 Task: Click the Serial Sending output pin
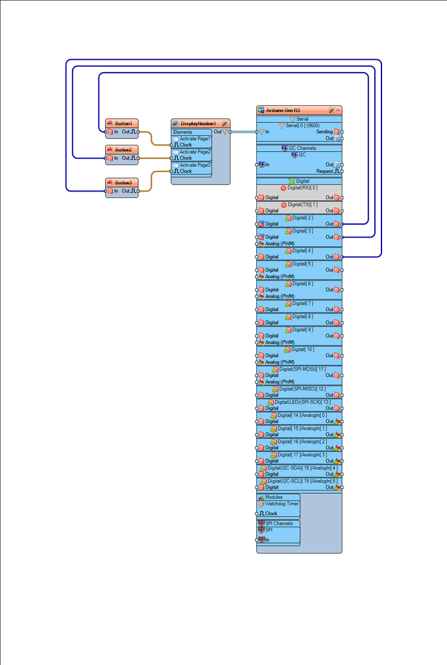coord(342,132)
